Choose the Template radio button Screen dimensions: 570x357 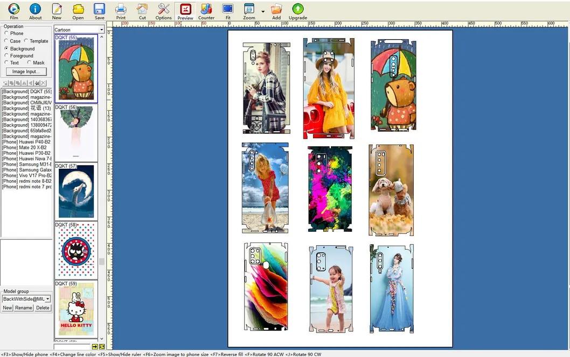[26, 41]
